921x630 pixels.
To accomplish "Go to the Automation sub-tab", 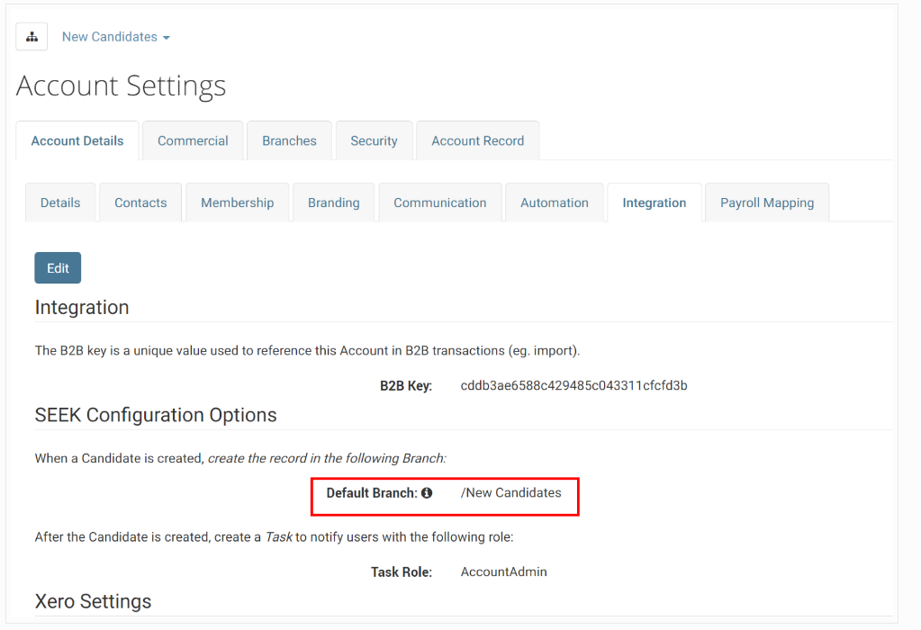I will tap(554, 202).
